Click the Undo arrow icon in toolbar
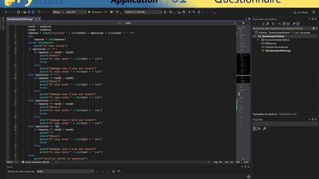 (39, 12)
